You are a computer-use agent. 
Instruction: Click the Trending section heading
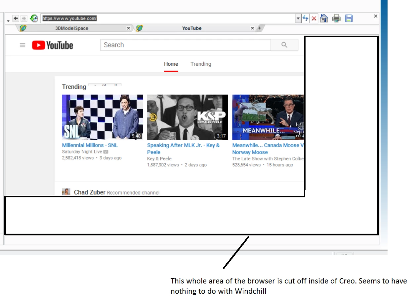[x=74, y=87]
